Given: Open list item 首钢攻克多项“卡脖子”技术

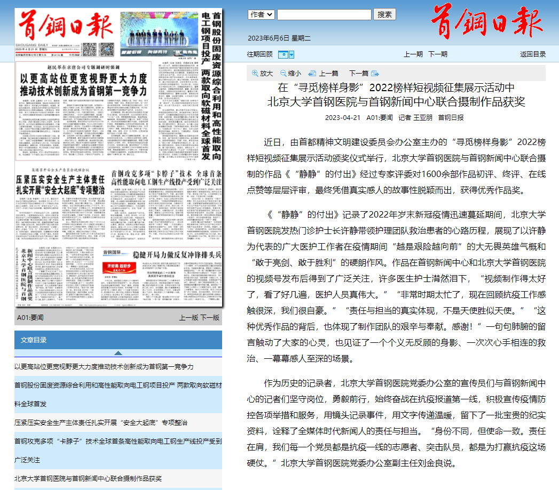Looking at the screenshot, I should coord(118,451).
